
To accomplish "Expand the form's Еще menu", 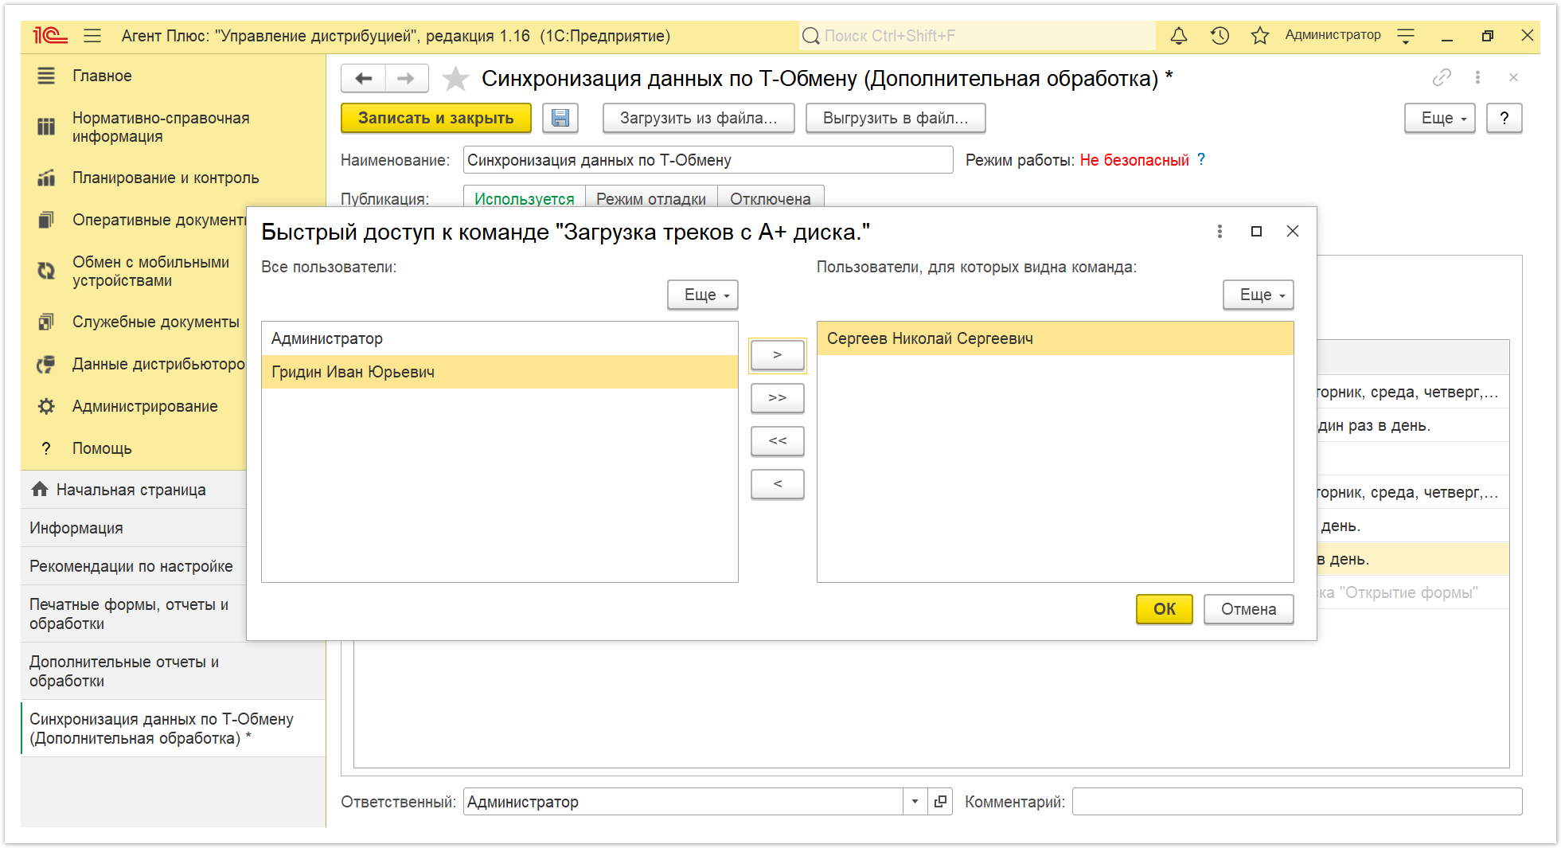I will tap(1441, 118).
